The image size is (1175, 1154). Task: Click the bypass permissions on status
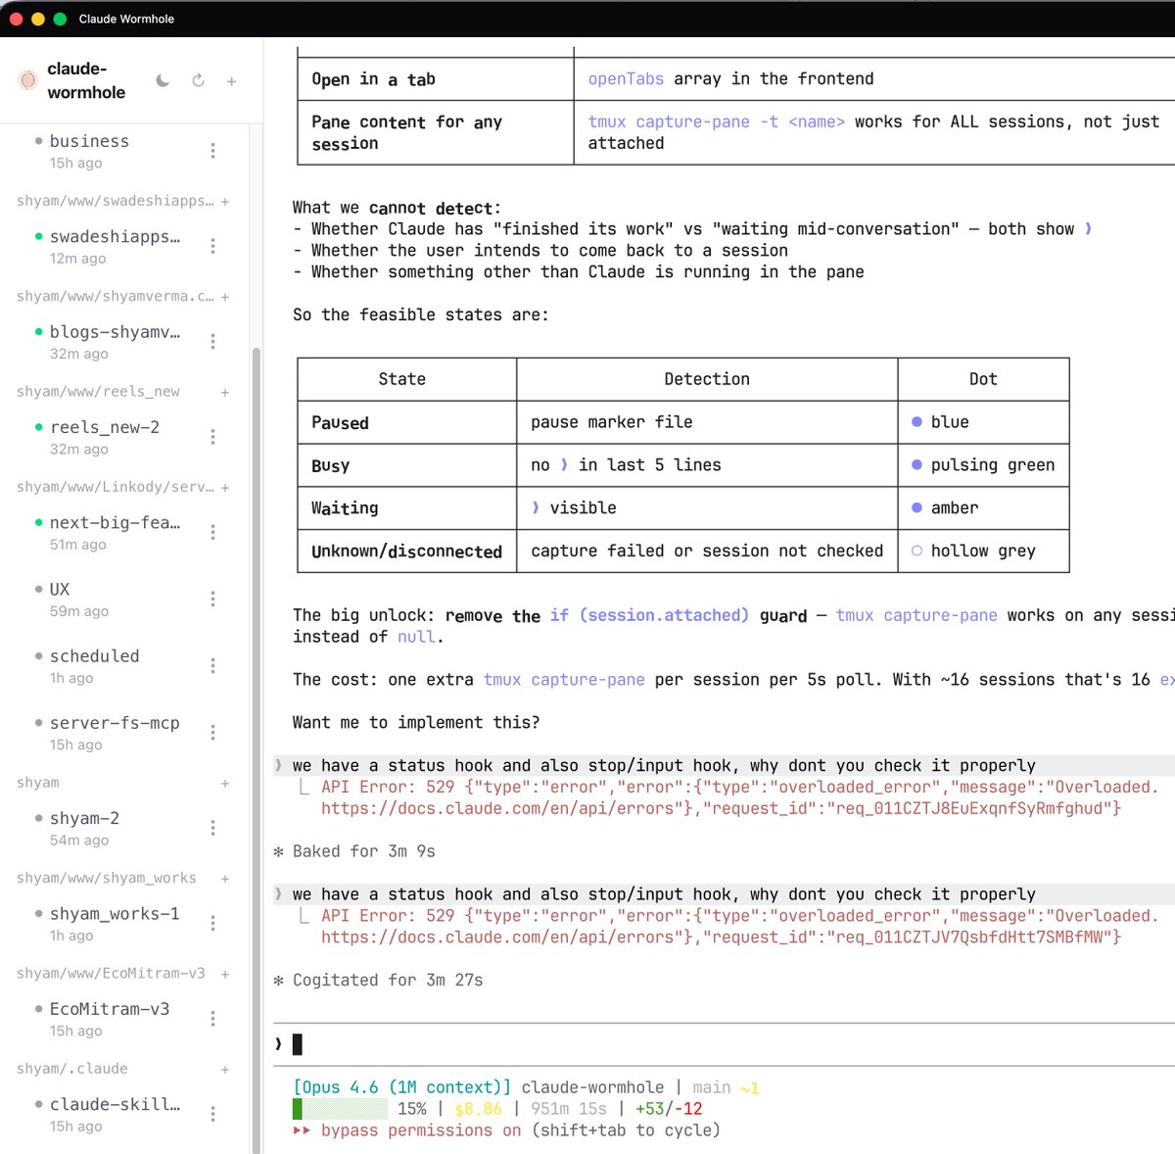(421, 1130)
